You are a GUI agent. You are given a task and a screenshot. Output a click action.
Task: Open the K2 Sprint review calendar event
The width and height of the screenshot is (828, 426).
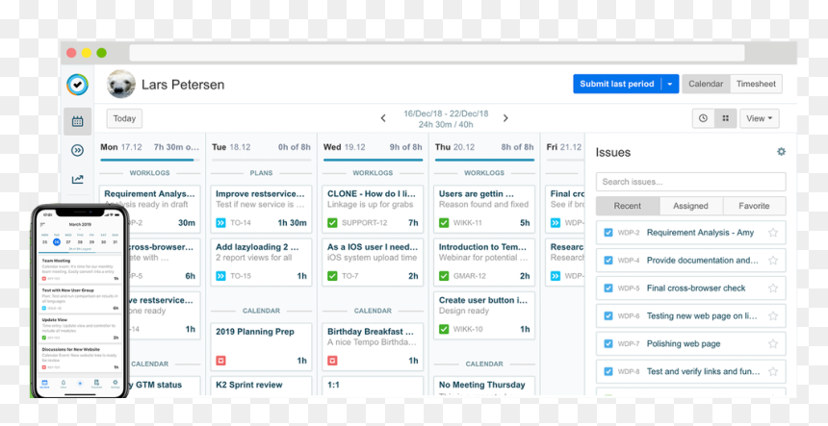coord(261,386)
